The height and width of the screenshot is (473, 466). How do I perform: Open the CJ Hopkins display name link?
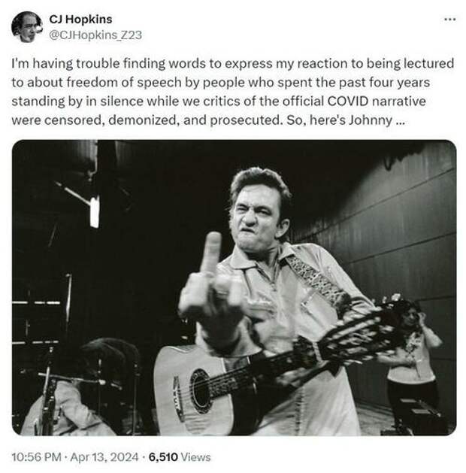pyautogui.click(x=80, y=20)
